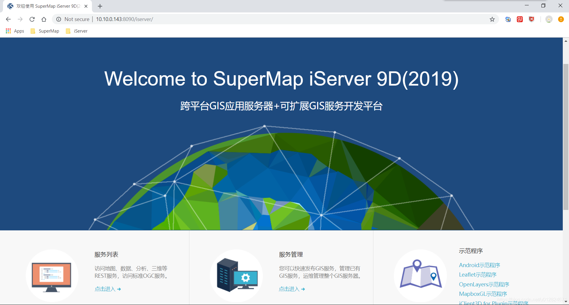Click the 服务列表 heading
The image size is (569, 305).
click(106, 255)
